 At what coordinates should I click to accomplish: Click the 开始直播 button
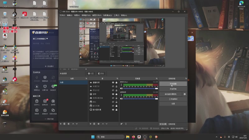tap(173, 84)
